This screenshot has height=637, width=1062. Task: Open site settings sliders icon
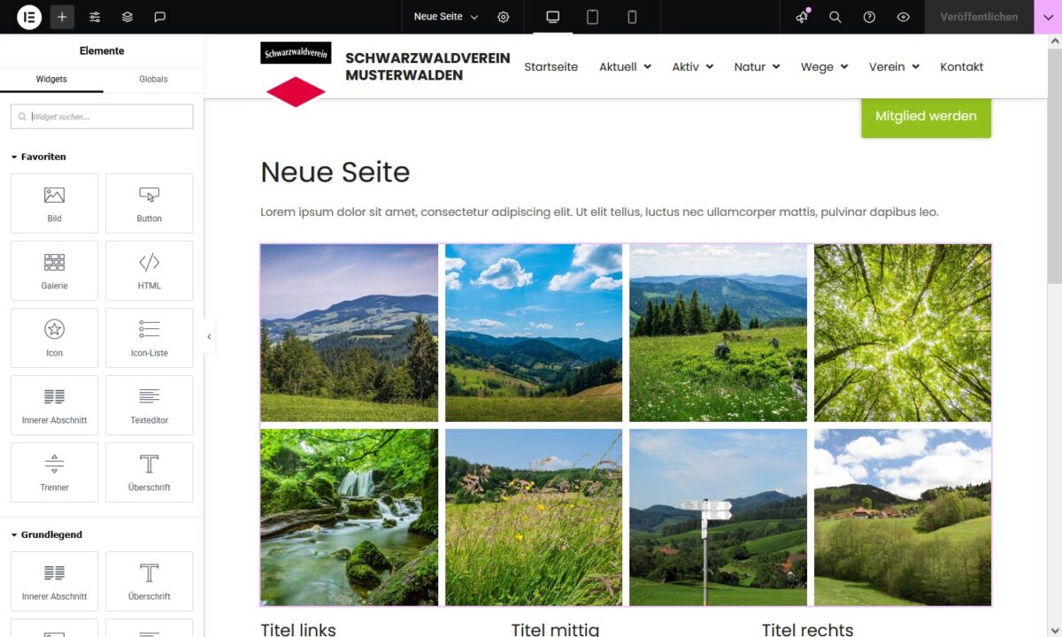tap(95, 17)
